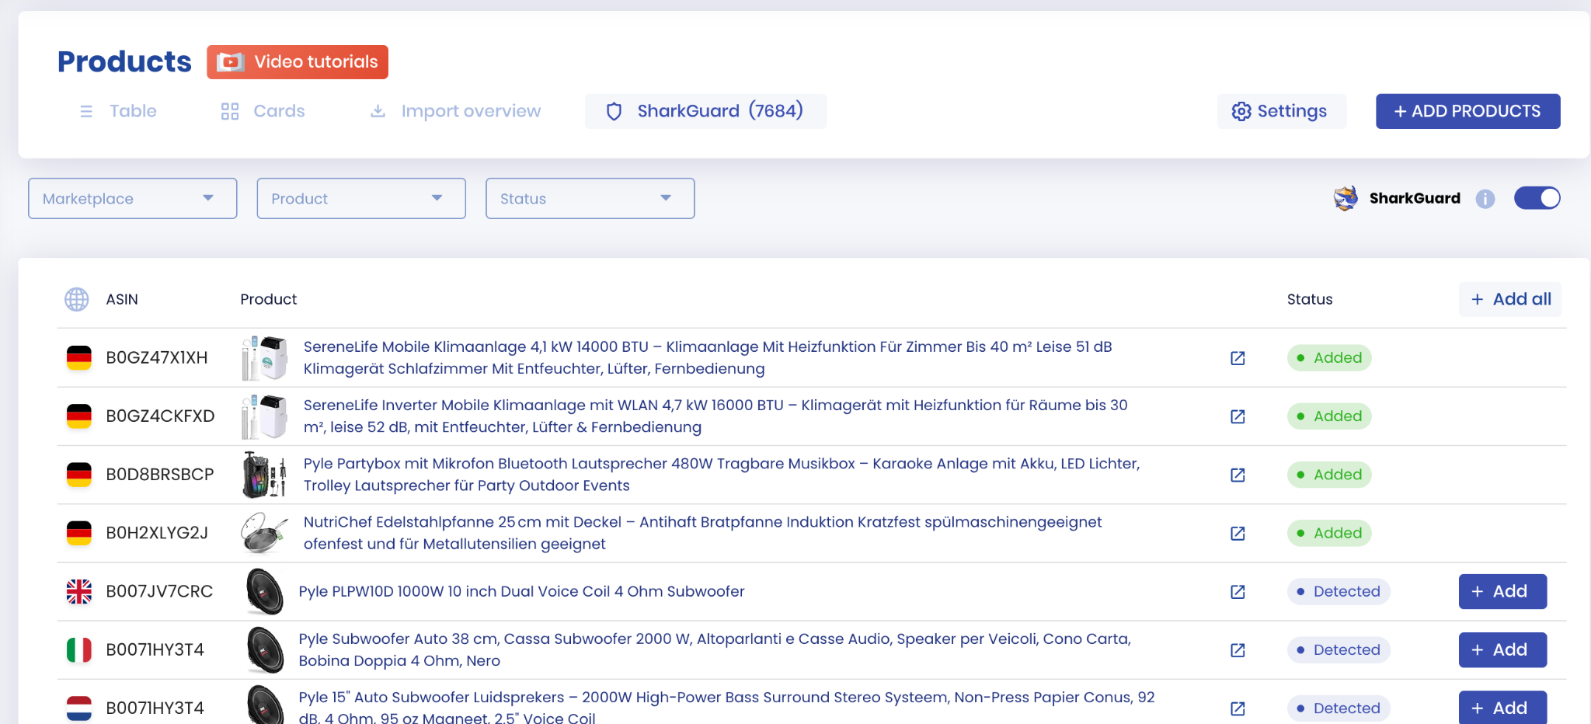The width and height of the screenshot is (1591, 724).
Task: Click Add all products
Action: click(1510, 299)
